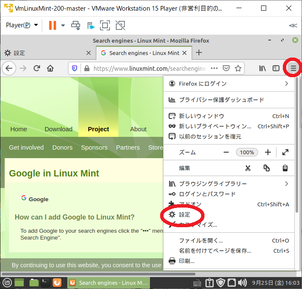Reset zoom at 100% label
302x289 pixels.
(x=247, y=152)
